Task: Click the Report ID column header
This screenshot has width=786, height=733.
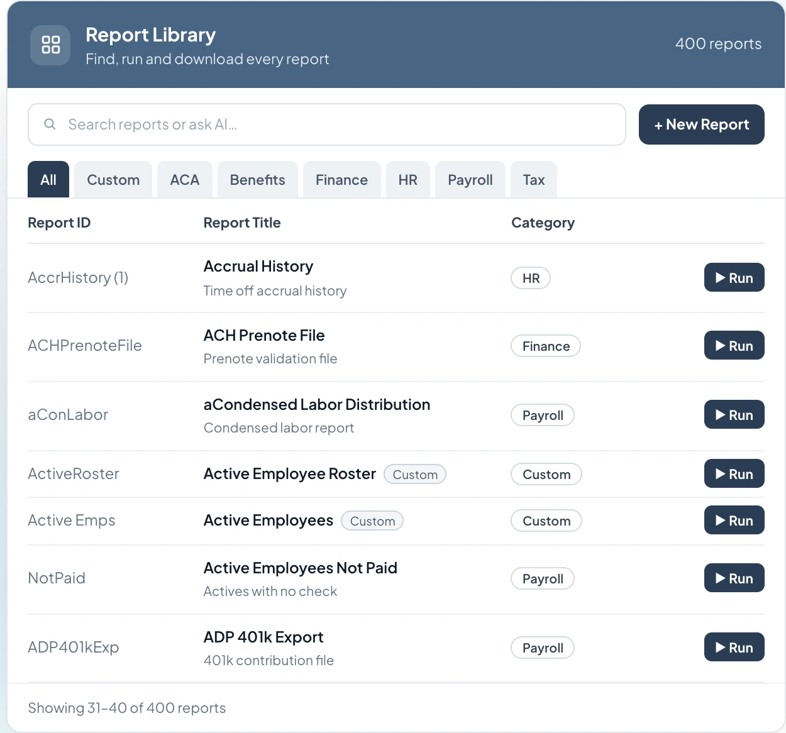Action: tap(59, 223)
